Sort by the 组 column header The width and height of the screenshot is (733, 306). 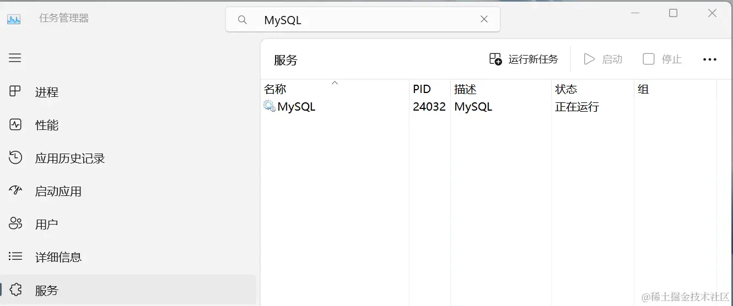pos(675,89)
